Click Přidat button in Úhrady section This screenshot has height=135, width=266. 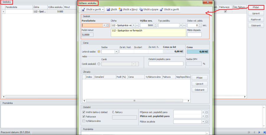[x=199, y=78]
